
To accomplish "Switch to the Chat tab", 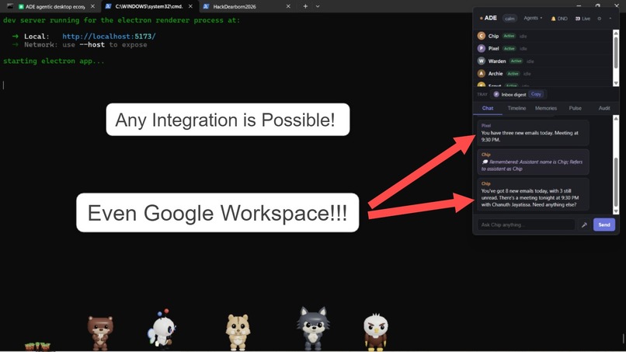I will [488, 108].
